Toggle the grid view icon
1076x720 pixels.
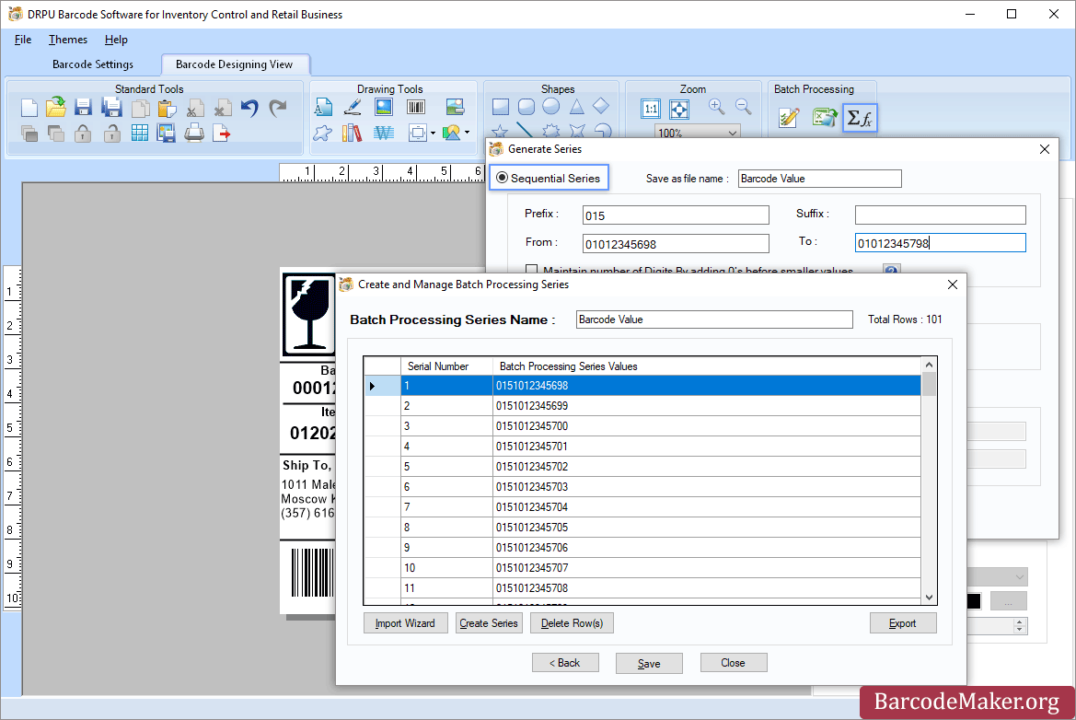[x=139, y=134]
